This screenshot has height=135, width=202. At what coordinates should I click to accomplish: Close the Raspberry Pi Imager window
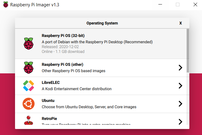(195, 5)
